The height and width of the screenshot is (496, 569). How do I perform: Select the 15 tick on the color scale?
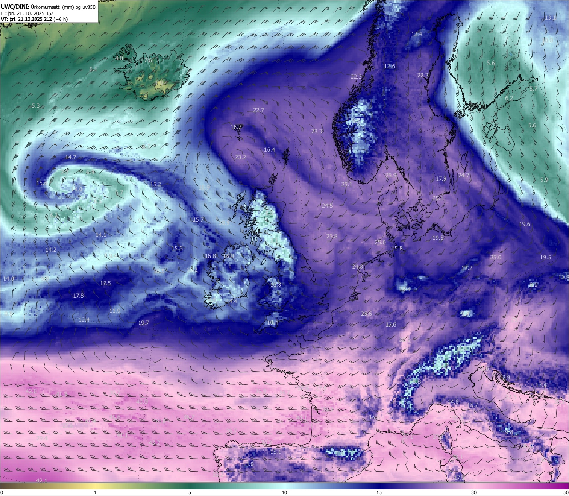coord(379,492)
